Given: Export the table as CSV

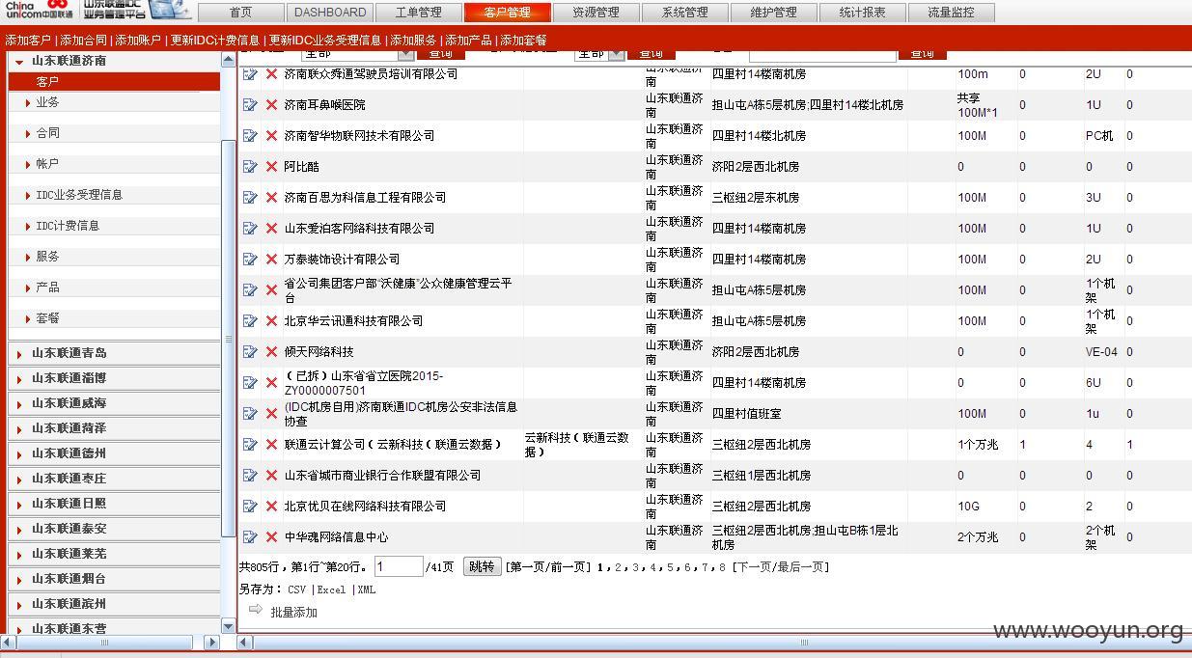Looking at the screenshot, I should (x=296, y=589).
